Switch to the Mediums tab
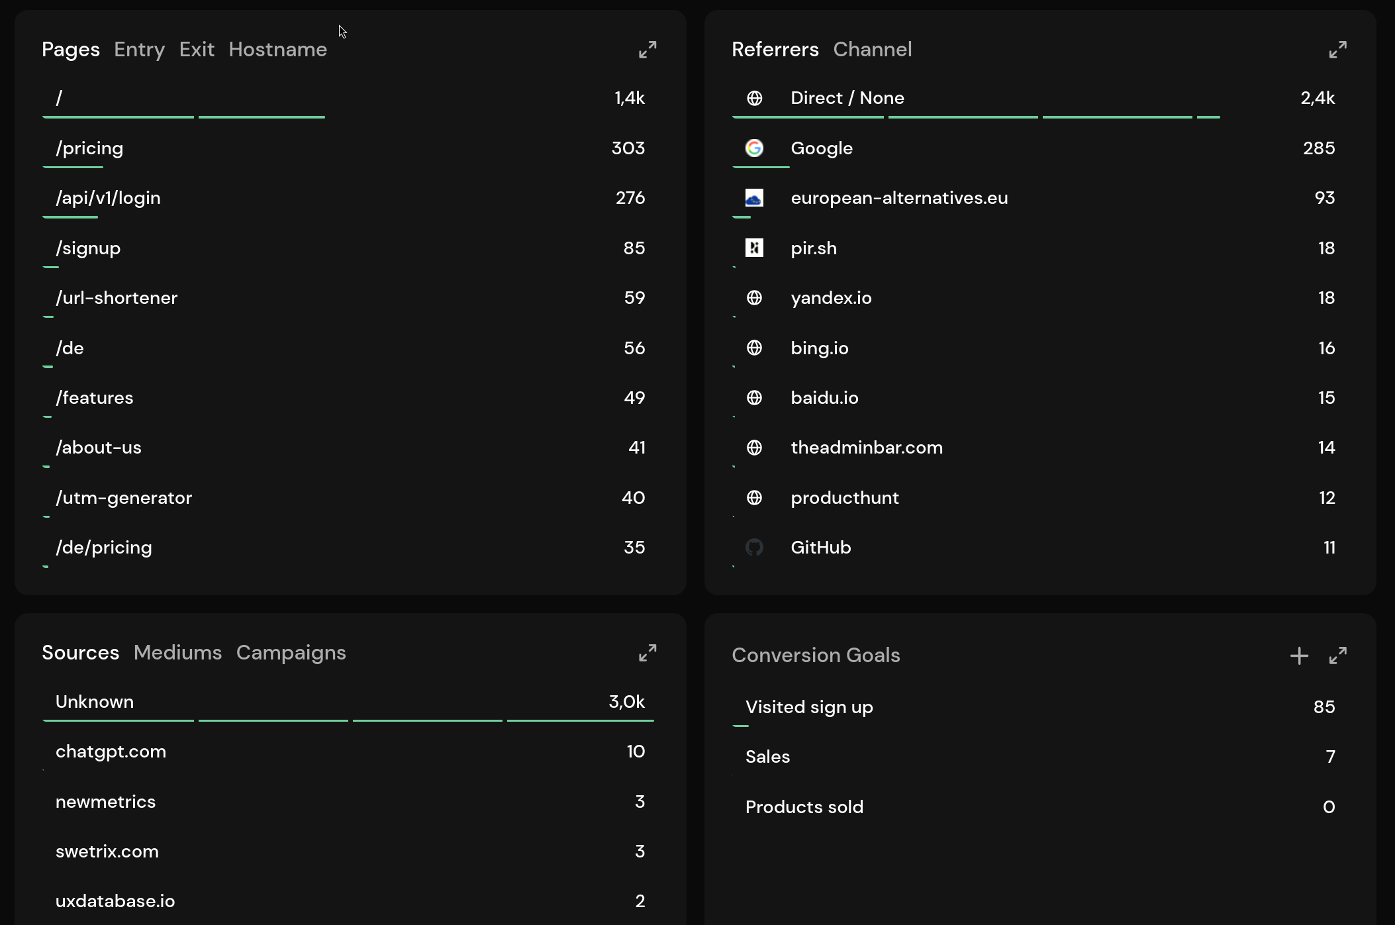 tap(177, 653)
